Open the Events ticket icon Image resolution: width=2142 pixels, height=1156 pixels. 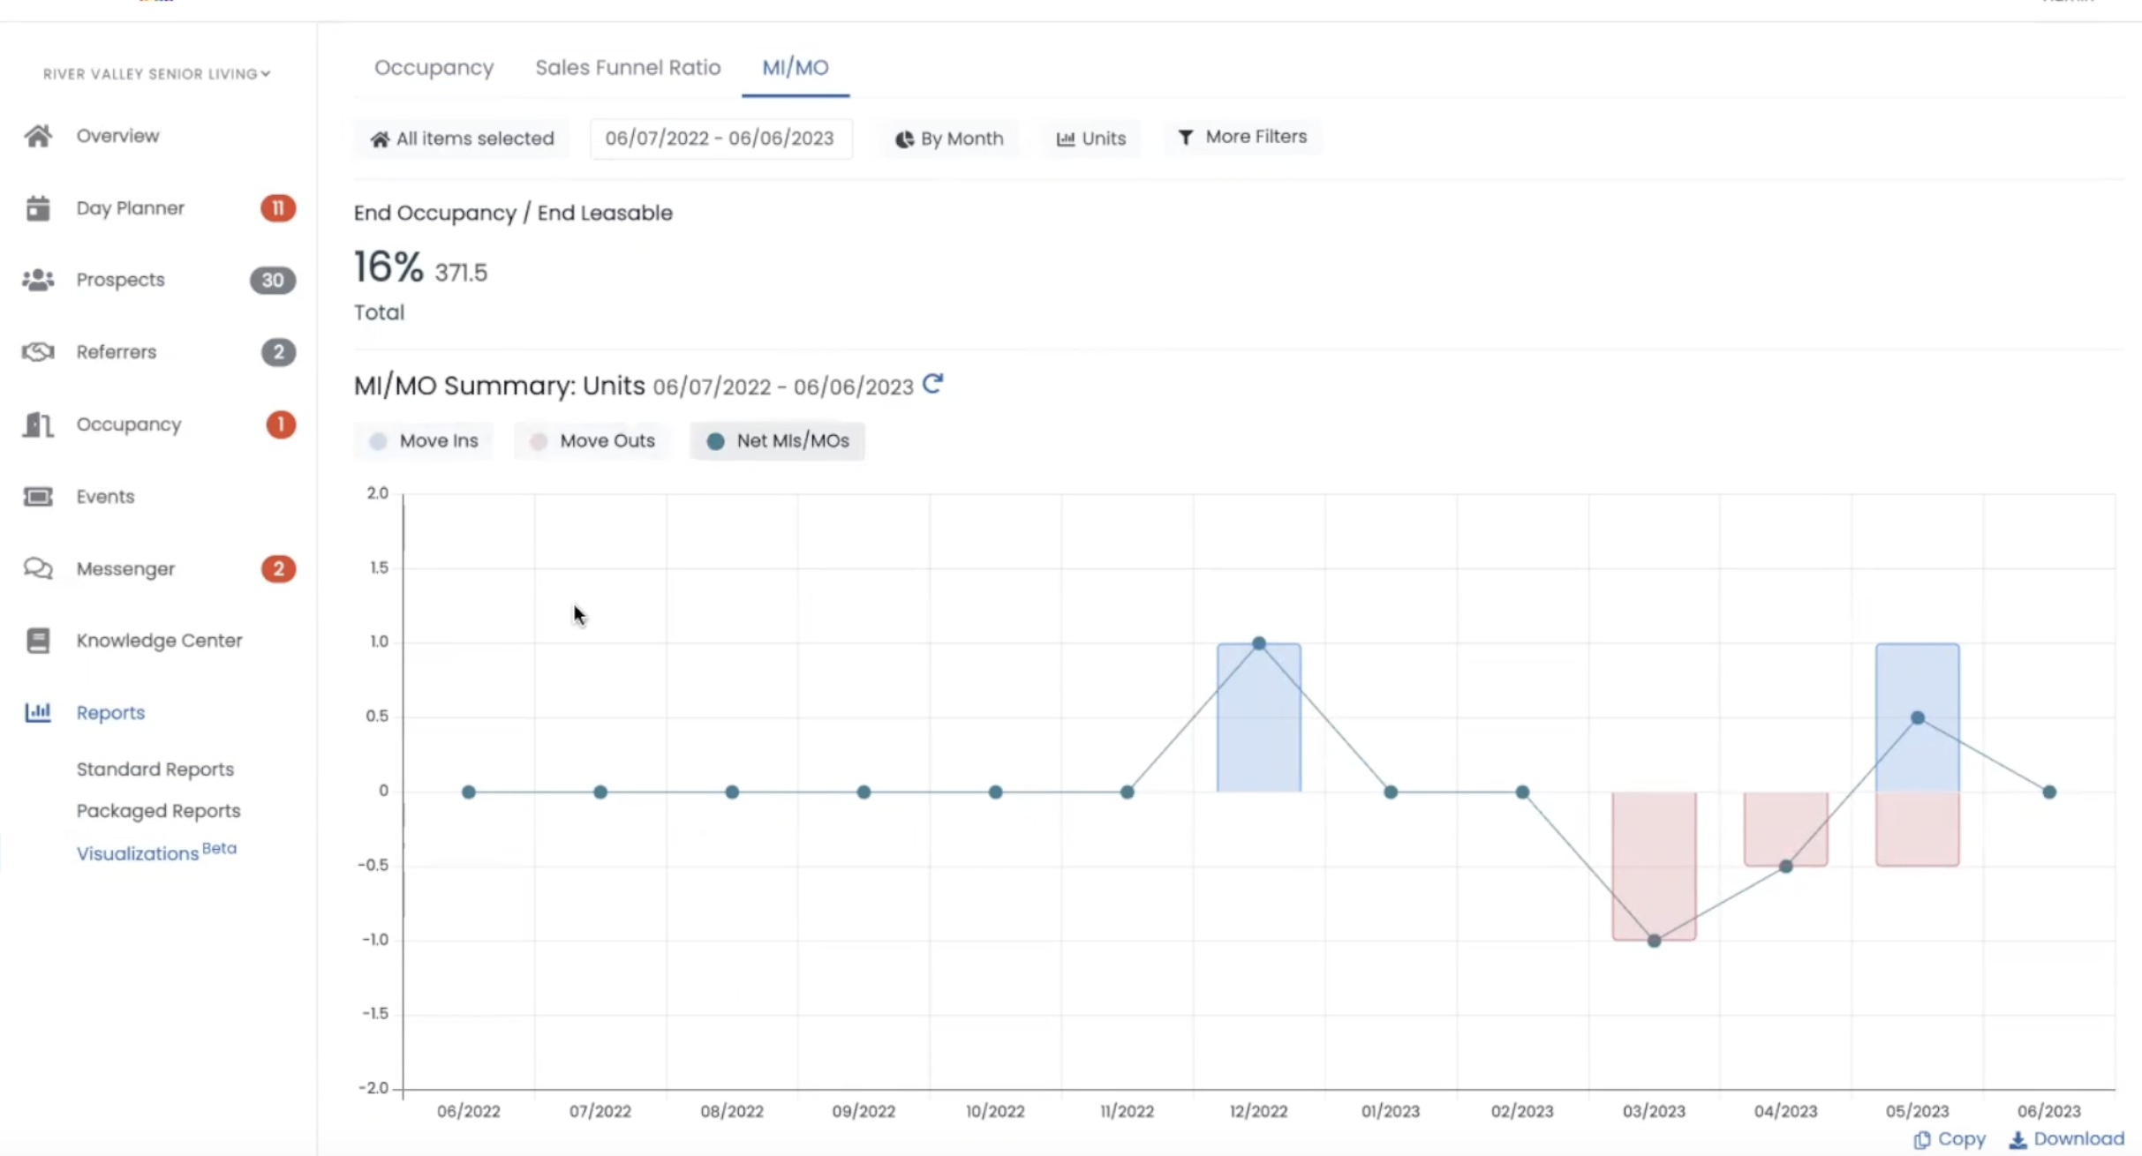[38, 497]
